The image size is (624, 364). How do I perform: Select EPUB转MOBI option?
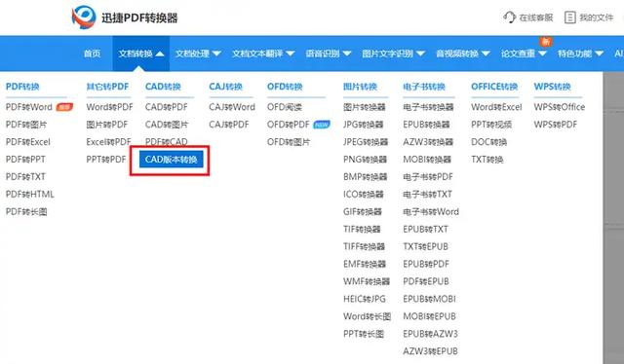pos(429,299)
